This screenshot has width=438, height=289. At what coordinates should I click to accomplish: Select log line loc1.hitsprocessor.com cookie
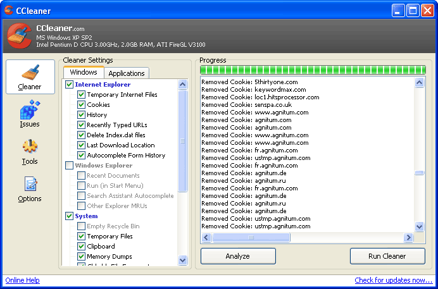click(260, 97)
